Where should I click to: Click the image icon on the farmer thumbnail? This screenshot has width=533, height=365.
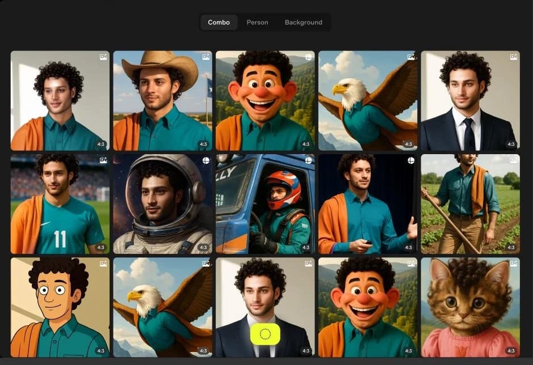(x=514, y=160)
